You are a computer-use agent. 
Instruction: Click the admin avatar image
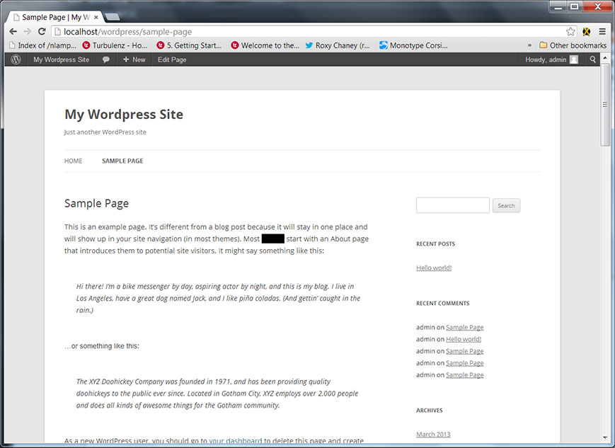coord(574,59)
